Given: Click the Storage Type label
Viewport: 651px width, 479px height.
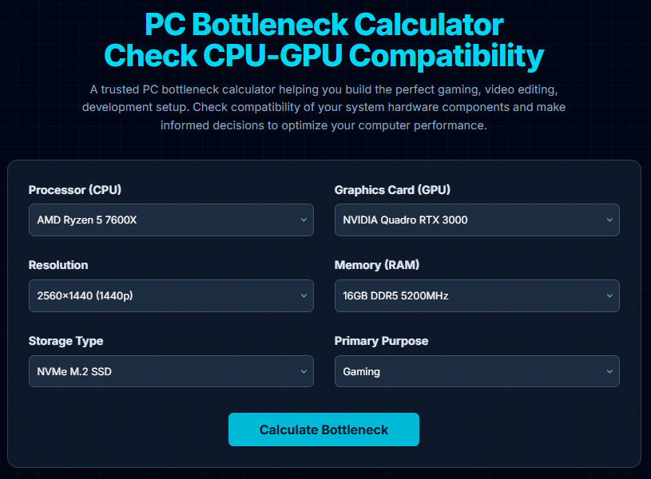Looking at the screenshot, I should (x=65, y=341).
